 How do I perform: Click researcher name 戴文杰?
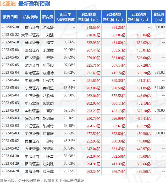tap(48, 103)
